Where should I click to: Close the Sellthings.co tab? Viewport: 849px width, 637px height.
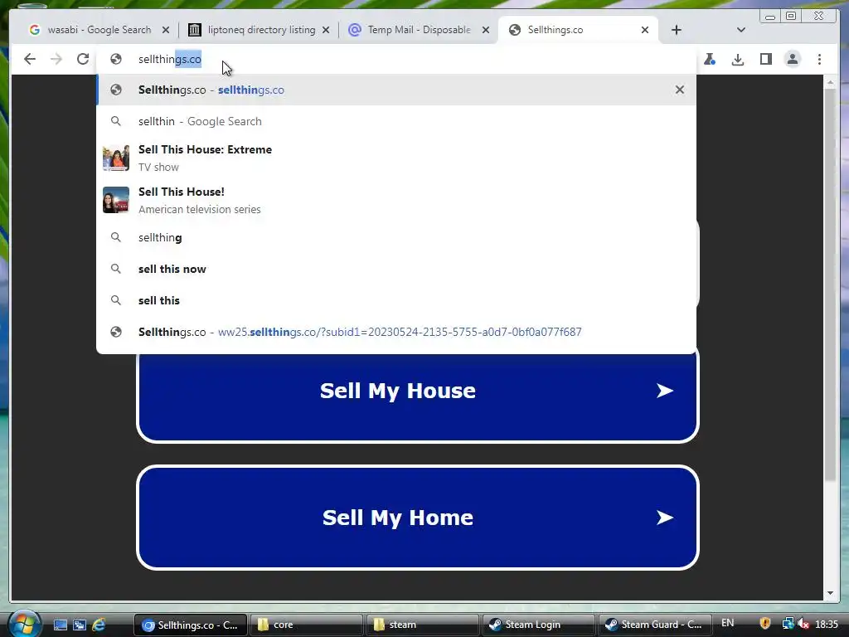pyautogui.click(x=645, y=30)
